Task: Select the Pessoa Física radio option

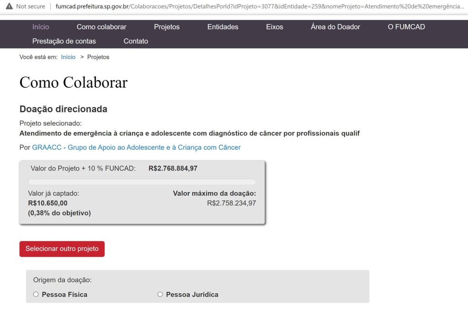Action: [36, 295]
